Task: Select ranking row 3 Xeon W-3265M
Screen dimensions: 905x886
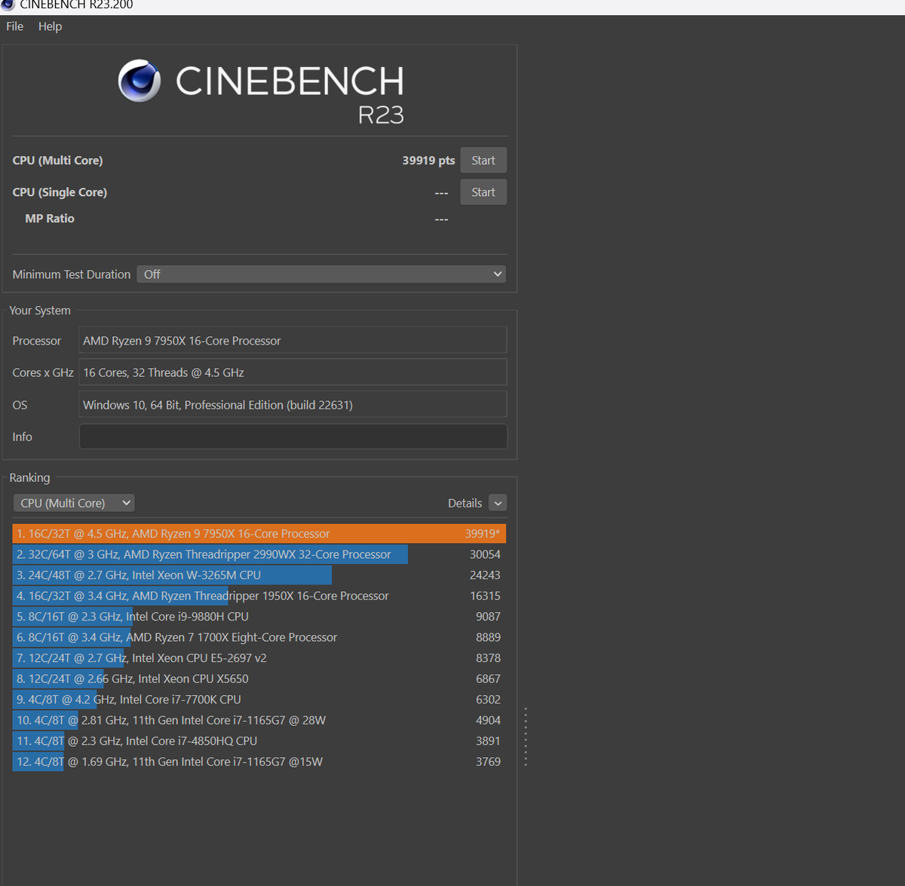Action: pos(259,575)
